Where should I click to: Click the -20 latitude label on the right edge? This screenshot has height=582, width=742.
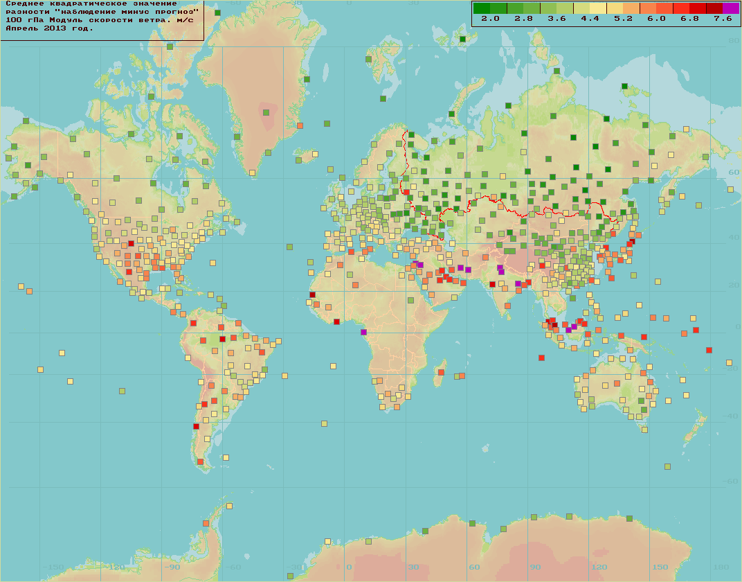click(731, 368)
